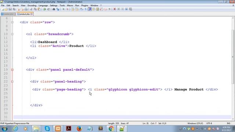Click the Save Recorded Macro icon
Viewport: 235px width, 132px height.
point(131,9)
